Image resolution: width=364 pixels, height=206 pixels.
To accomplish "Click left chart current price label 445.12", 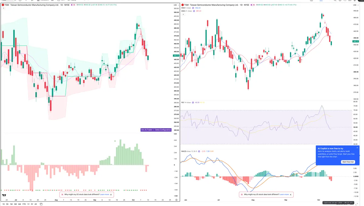I will pyautogui.click(x=176, y=56).
